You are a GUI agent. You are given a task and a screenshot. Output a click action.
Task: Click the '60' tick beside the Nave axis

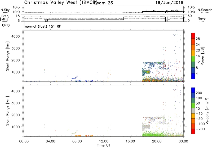[190, 16]
